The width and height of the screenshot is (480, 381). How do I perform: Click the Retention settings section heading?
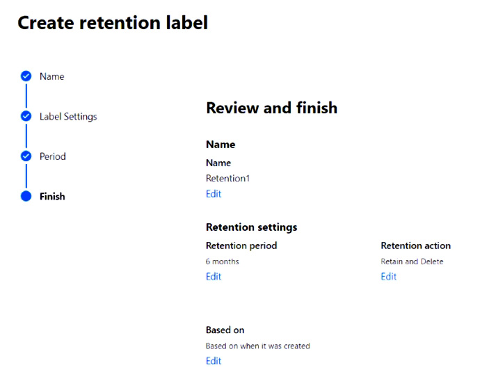(251, 227)
